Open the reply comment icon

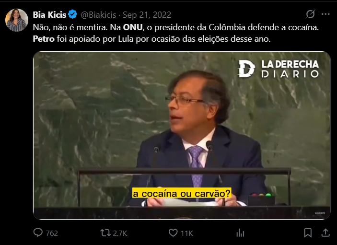(x=38, y=233)
